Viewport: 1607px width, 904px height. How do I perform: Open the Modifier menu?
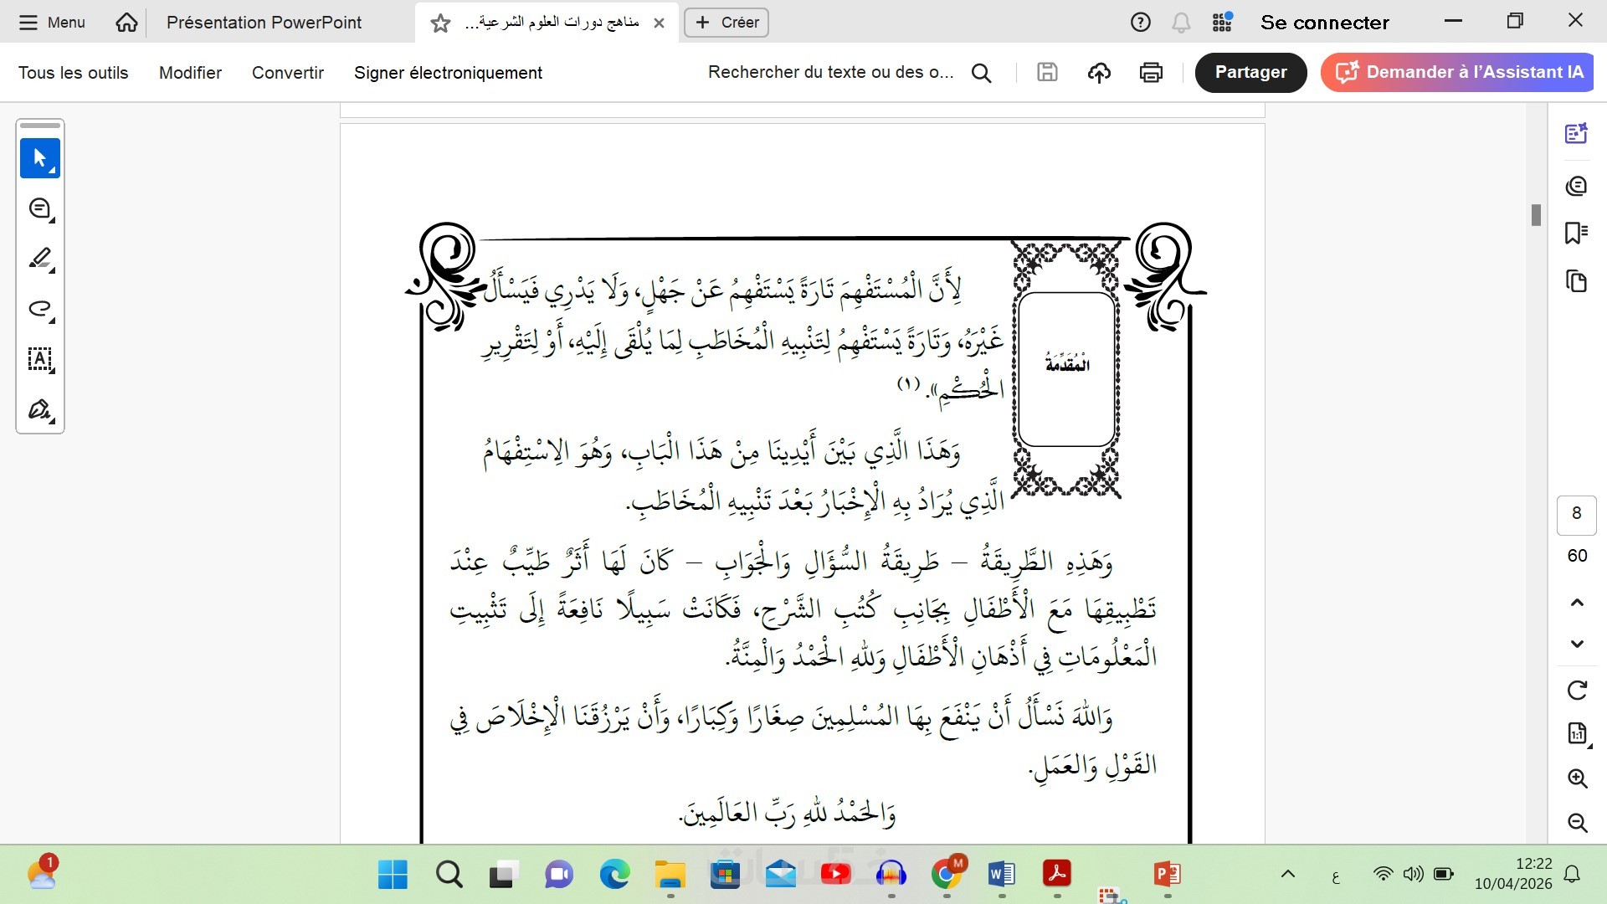point(190,73)
